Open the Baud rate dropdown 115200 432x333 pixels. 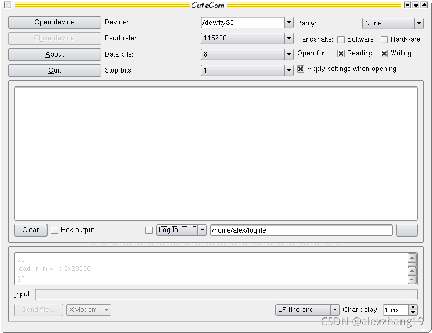[x=289, y=38]
